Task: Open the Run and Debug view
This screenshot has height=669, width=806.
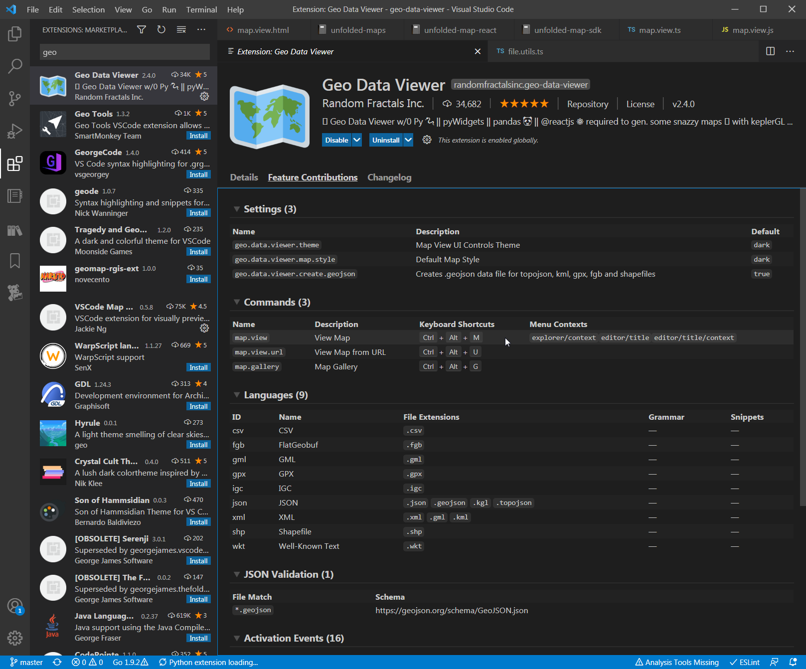Action: coord(15,131)
